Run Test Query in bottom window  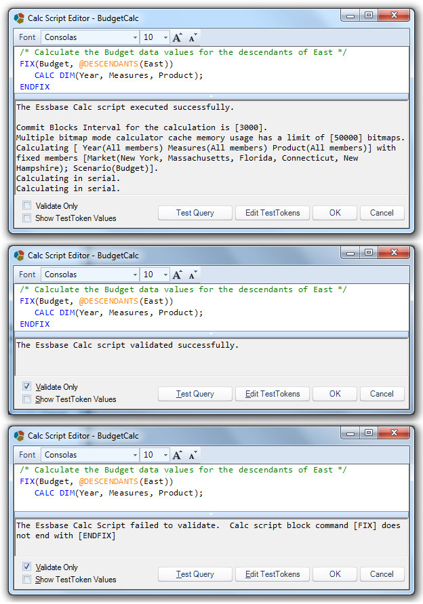[195, 574]
